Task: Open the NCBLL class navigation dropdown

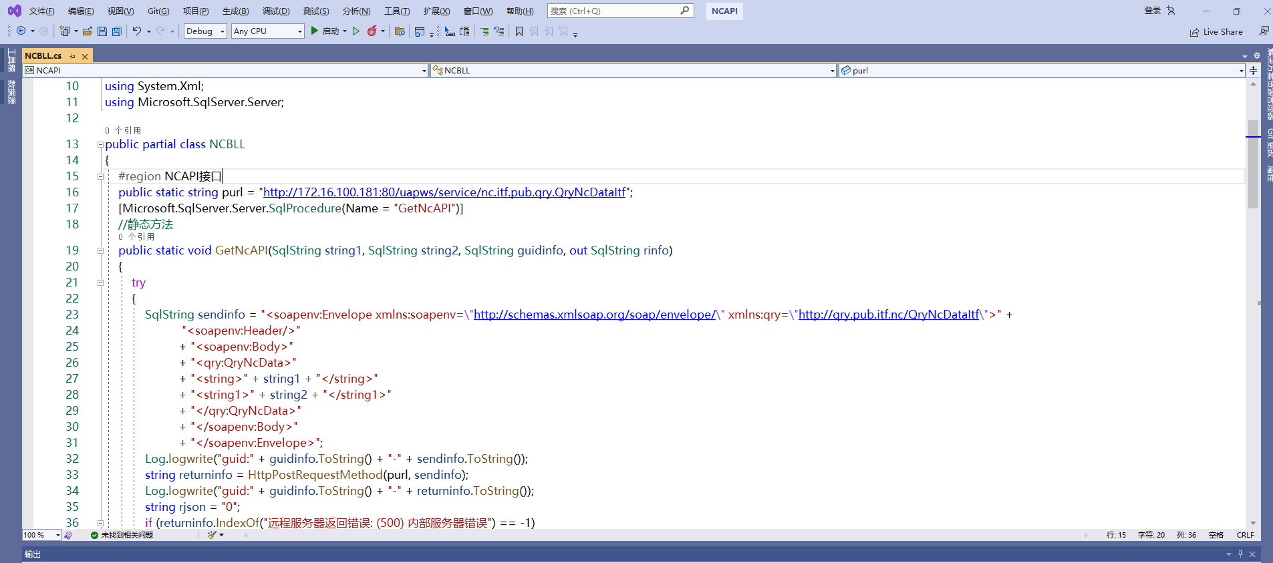Action: point(633,70)
